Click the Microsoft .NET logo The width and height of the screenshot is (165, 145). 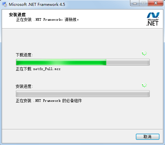pos(153,19)
